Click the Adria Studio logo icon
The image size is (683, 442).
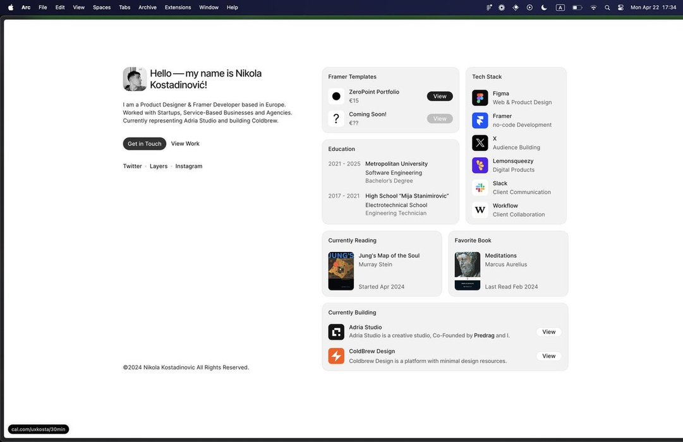pyautogui.click(x=336, y=332)
